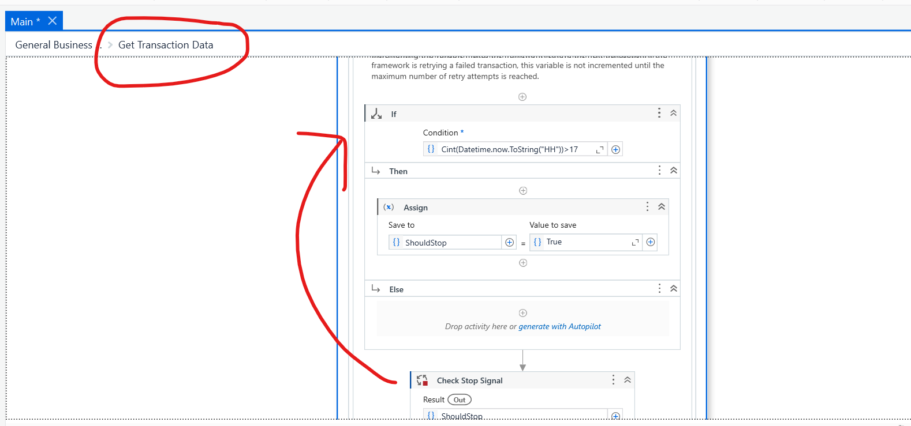Click the Value to save label
The width and height of the screenshot is (911, 426).
(553, 225)
